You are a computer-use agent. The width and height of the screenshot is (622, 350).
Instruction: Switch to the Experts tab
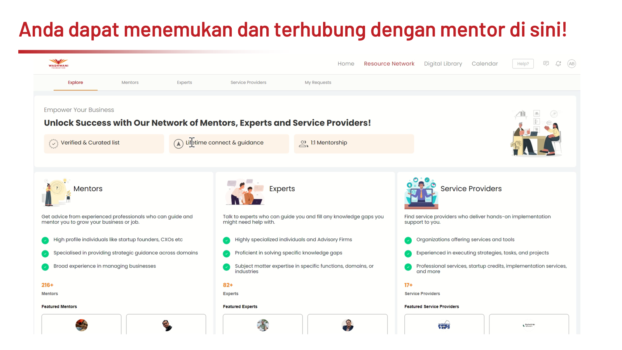pyautogui.click(x=184, y=82)
